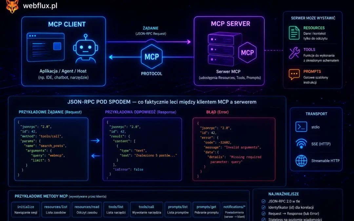Click the green Resources document icon
Image resolution: width=354 pixels, height=221 pixels.
click(x=294, y=33)
